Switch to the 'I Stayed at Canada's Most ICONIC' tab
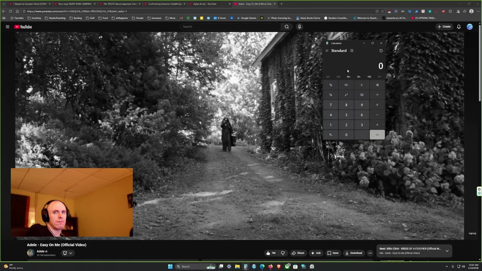 click(30, 4)
